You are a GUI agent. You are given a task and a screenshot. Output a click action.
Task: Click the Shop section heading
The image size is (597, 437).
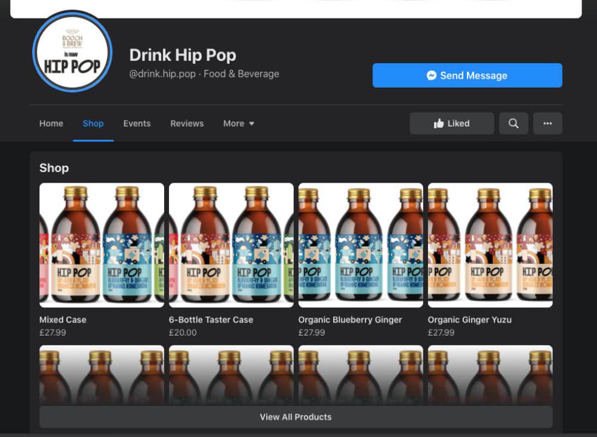pyautogui.click(x=54, y=168)
